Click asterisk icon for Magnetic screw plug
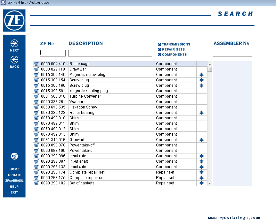This screenshot has height=223, width=276. click(201, 75)
